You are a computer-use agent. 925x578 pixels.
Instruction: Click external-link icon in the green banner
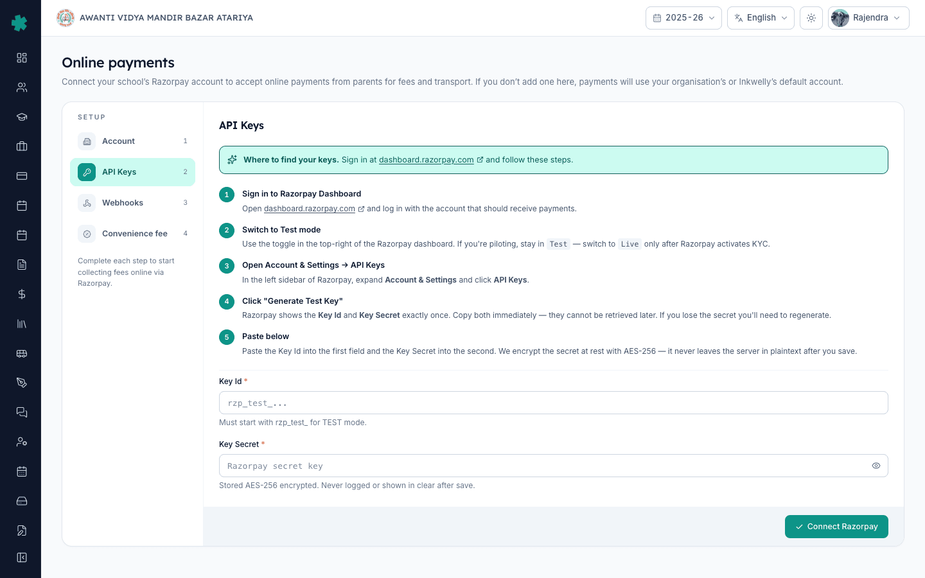point(480,160)
